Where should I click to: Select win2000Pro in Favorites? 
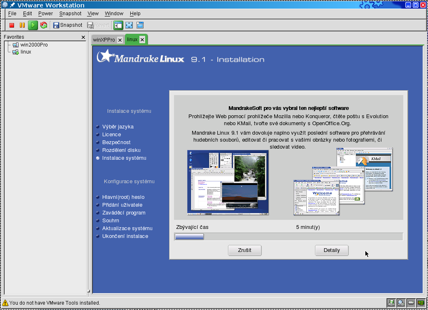[34, 45]
